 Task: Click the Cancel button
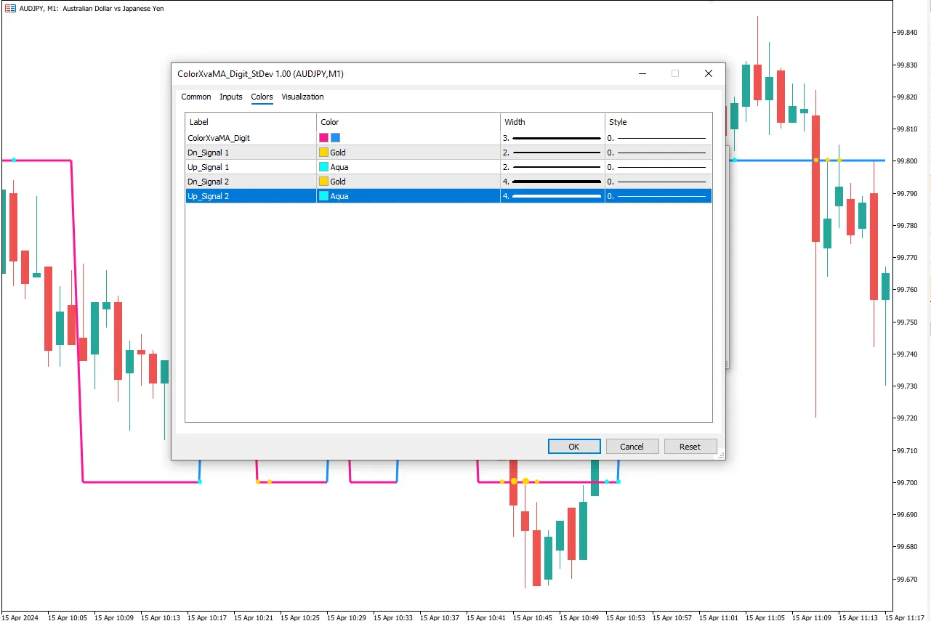(632, 447)
